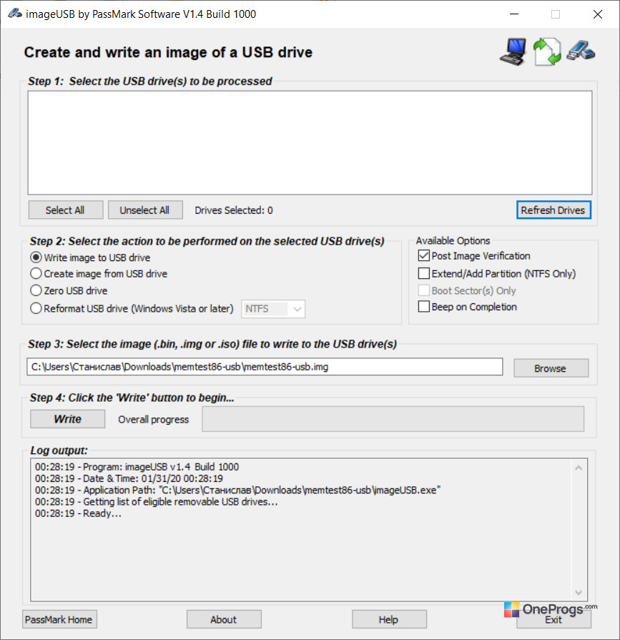The width and height of the screenshot is (620, 640).
Task: Close the imageUSB window
Action: [x=598, y=14]
